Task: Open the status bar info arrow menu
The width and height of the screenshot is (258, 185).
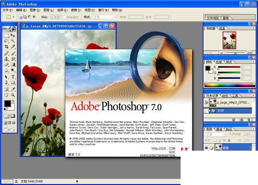Action: click(77, 181)
